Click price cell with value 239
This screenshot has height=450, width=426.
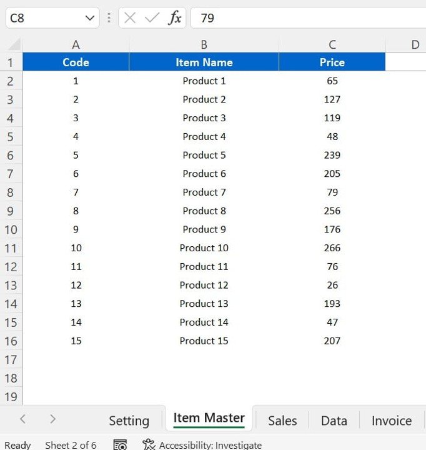[x=332, y=155]
